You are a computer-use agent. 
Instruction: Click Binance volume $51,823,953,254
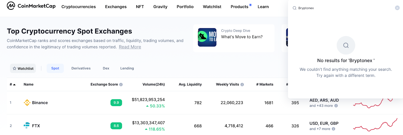point(148,100)
